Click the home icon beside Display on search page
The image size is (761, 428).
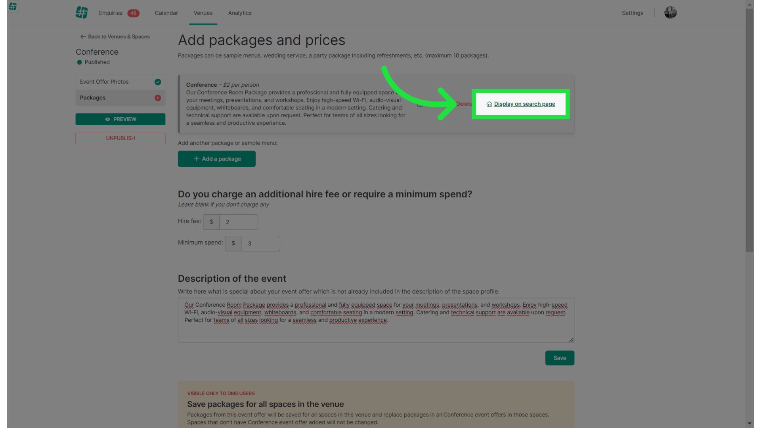489,104
